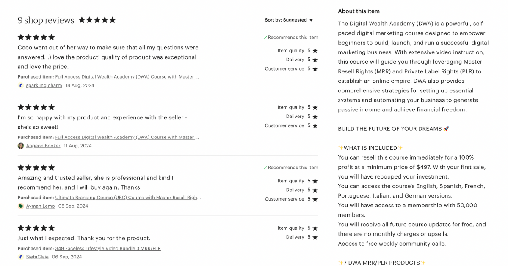Click first star of second review's rating
The width and height of the screenshot is (508, 266).
20,107
